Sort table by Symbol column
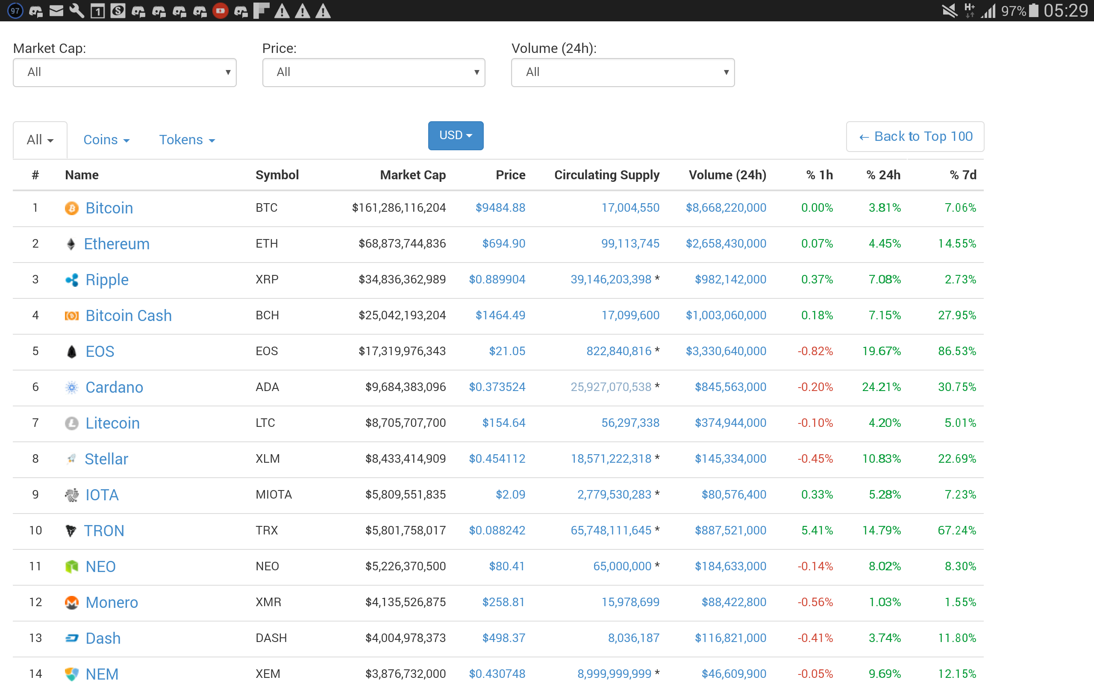The height and width of the screenshot is (683, 1094). (x=277, y=175)
